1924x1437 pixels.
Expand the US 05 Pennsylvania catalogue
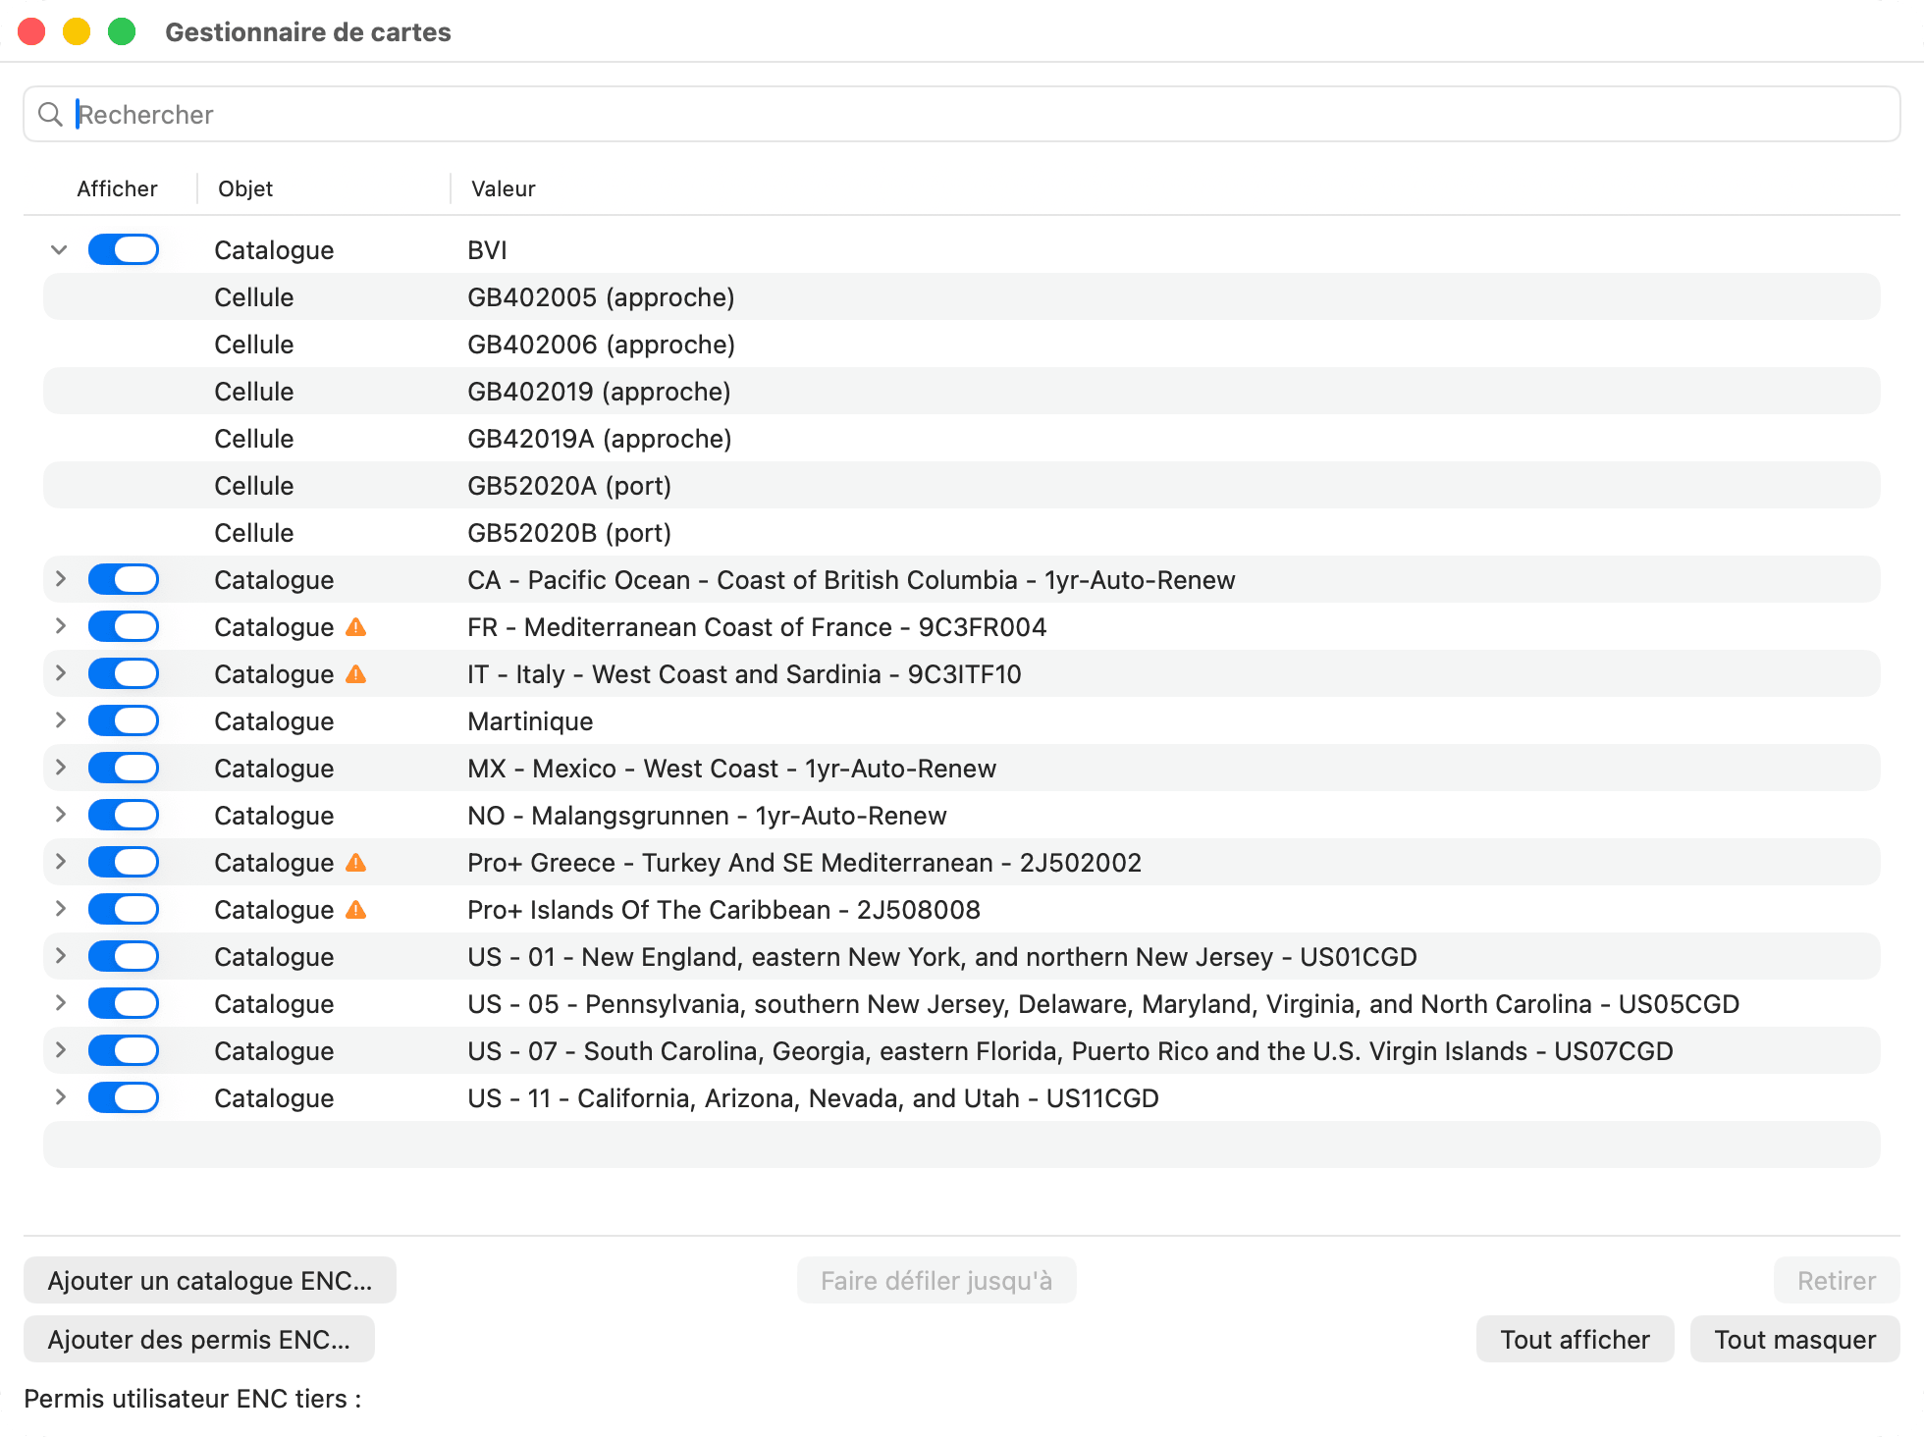tap(60, 1003)
